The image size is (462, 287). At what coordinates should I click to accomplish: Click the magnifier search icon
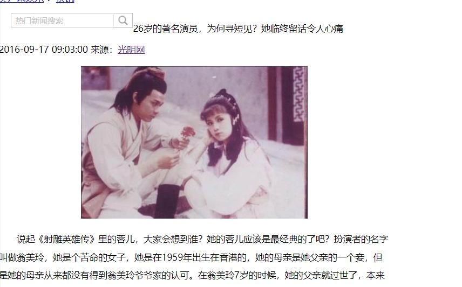(x=123, y=20)
